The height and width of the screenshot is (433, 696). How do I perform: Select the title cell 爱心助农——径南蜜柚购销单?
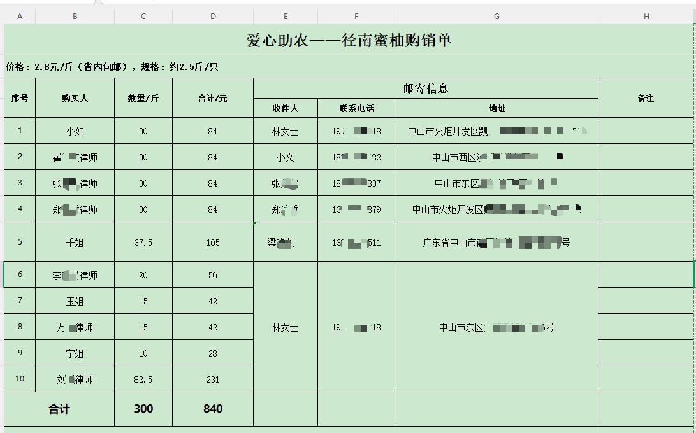pyautogui.click(x=349, y=40)
